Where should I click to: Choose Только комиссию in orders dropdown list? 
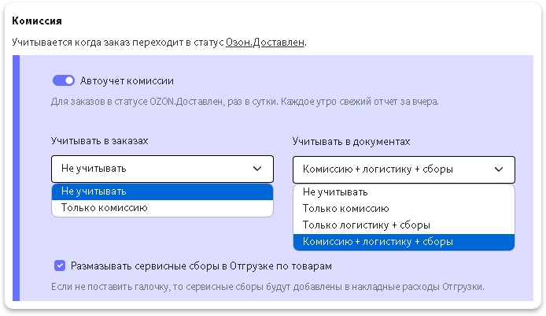click(x=162, y=208)
